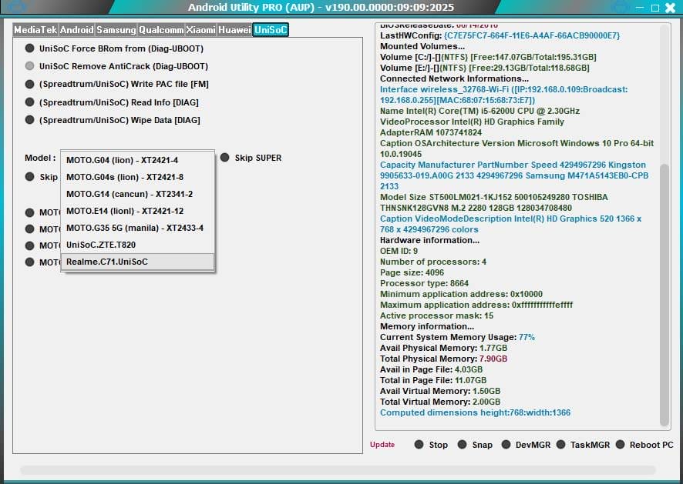Viewport: 683px width, 484px height.
Task: Click the Snap icon
Action: coord(463,444)
